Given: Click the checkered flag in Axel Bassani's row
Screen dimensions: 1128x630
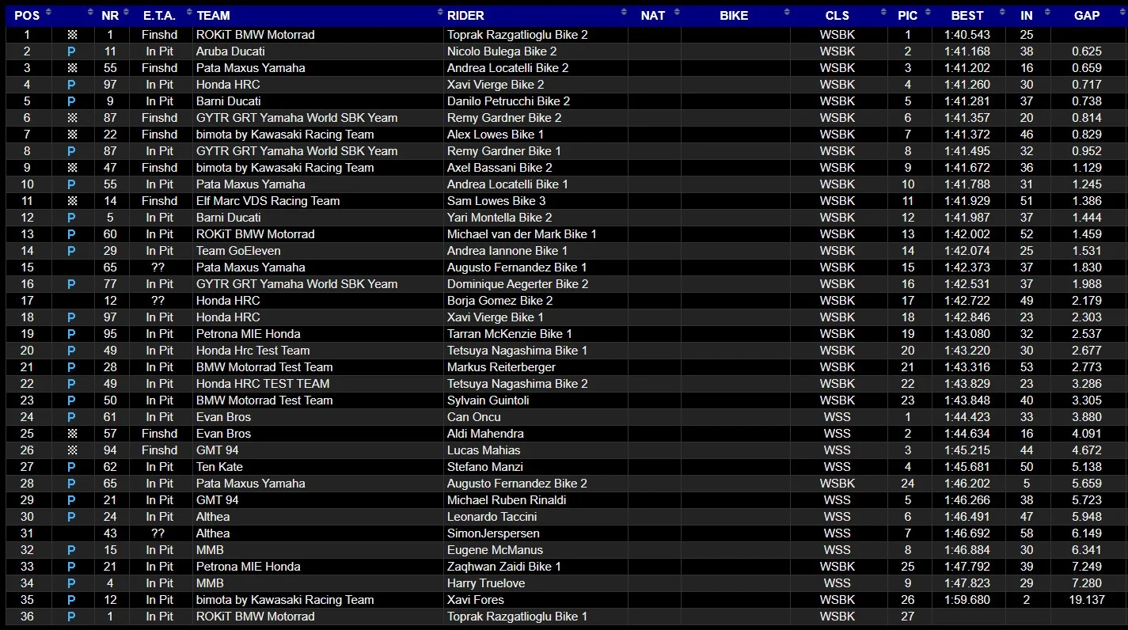Looking at the screenshot, I should pos(72,168).
